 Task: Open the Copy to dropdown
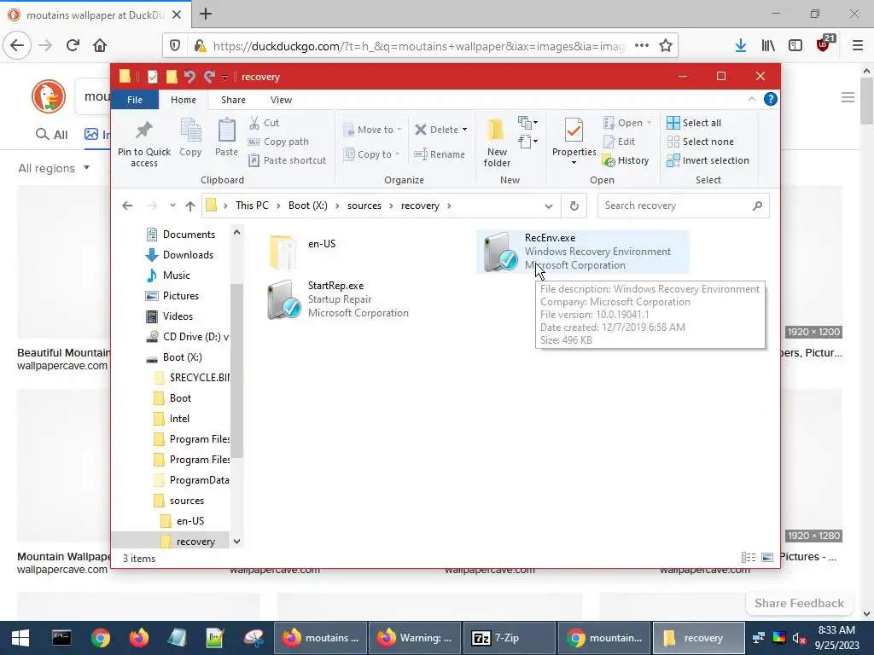tap(371, 154)
